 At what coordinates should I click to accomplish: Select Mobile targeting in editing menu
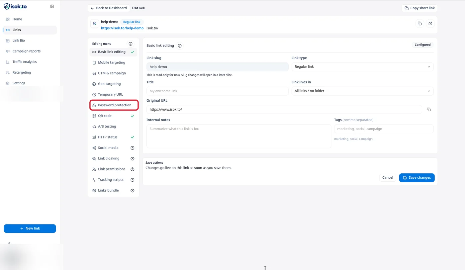click(x=113, y=62)
